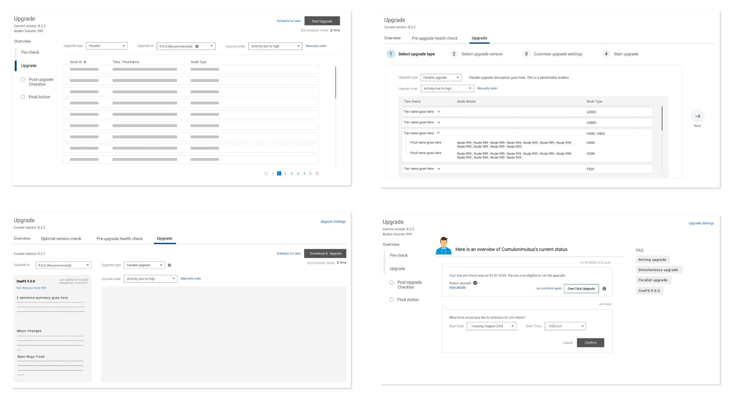Click next page chevron in pagination
Screen dimensions: 729x403
tap(310, 174)
